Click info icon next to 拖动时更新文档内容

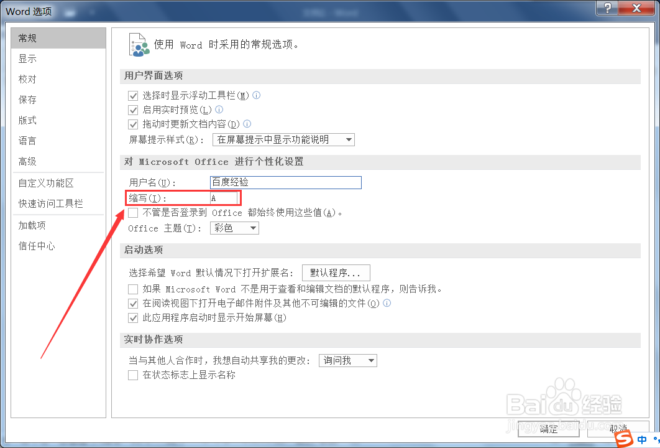(247, 124)
